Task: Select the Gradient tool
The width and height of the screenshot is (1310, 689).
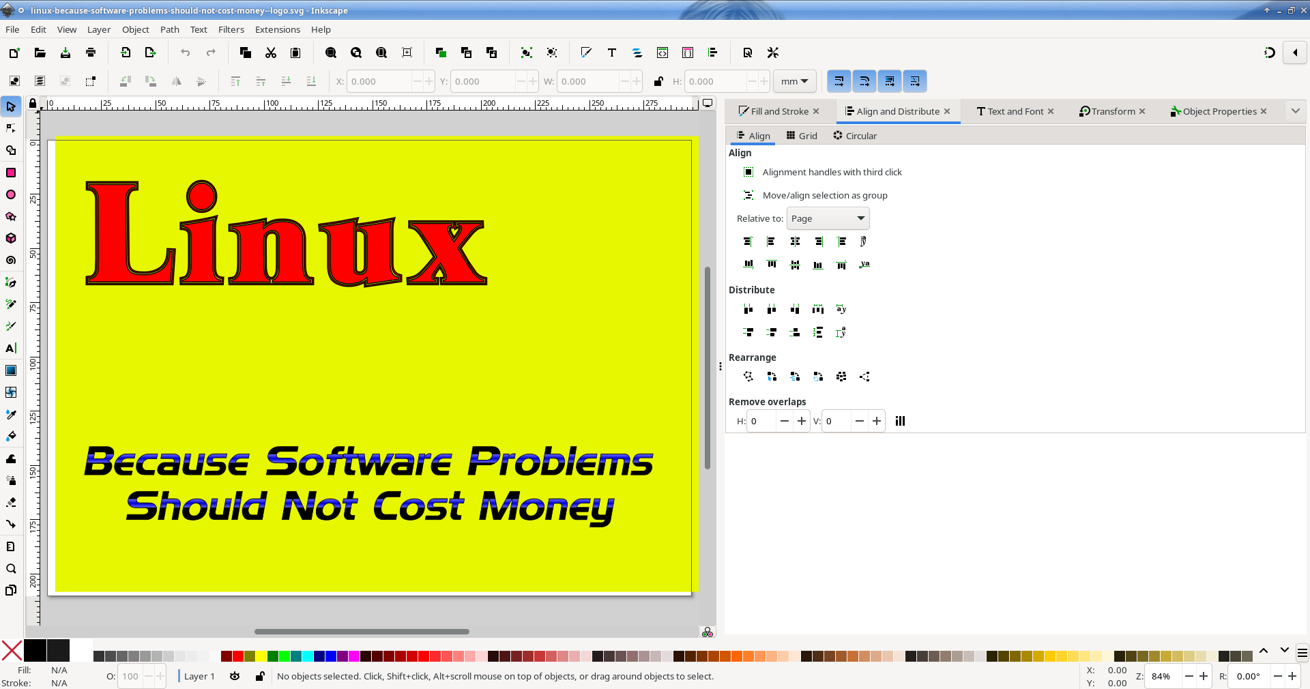Action: [x=11, y=370]
